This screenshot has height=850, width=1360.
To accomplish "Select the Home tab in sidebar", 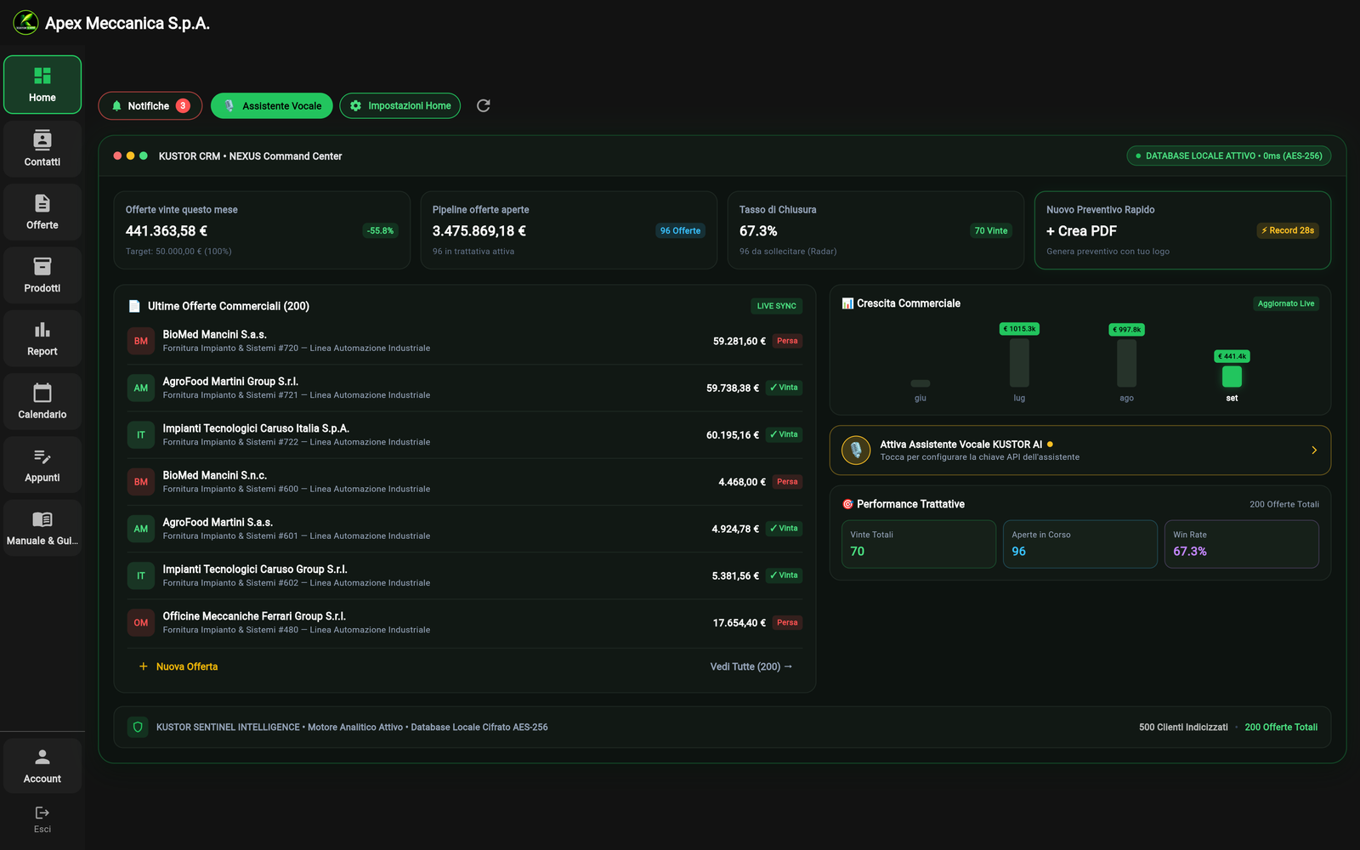I will coord(42,84).
